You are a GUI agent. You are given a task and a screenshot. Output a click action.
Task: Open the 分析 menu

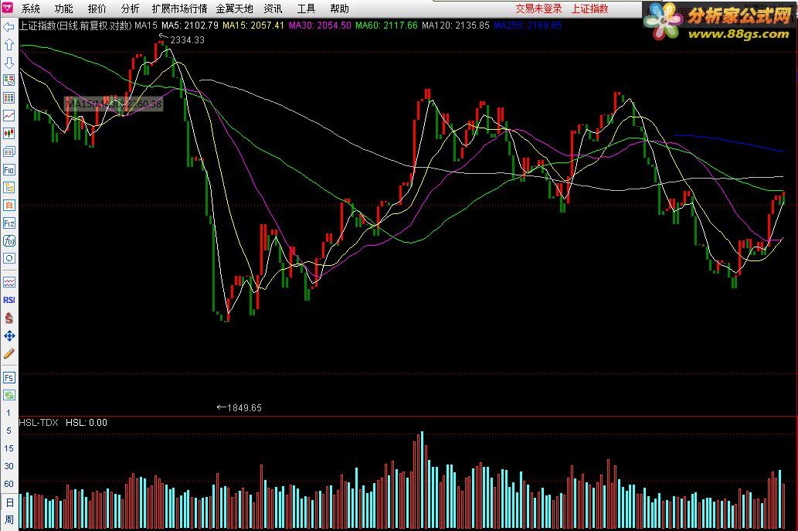tap(130, 9)
